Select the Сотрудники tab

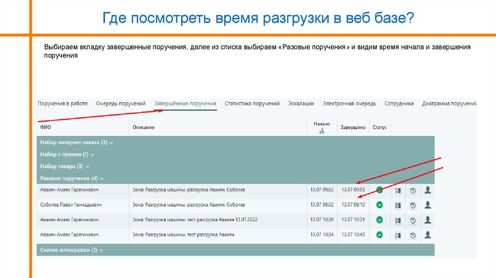click(x=399, y=104)
